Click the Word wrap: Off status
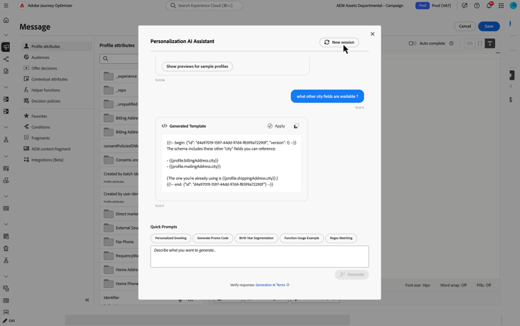520x326 pixels. (x=453, y=285)
